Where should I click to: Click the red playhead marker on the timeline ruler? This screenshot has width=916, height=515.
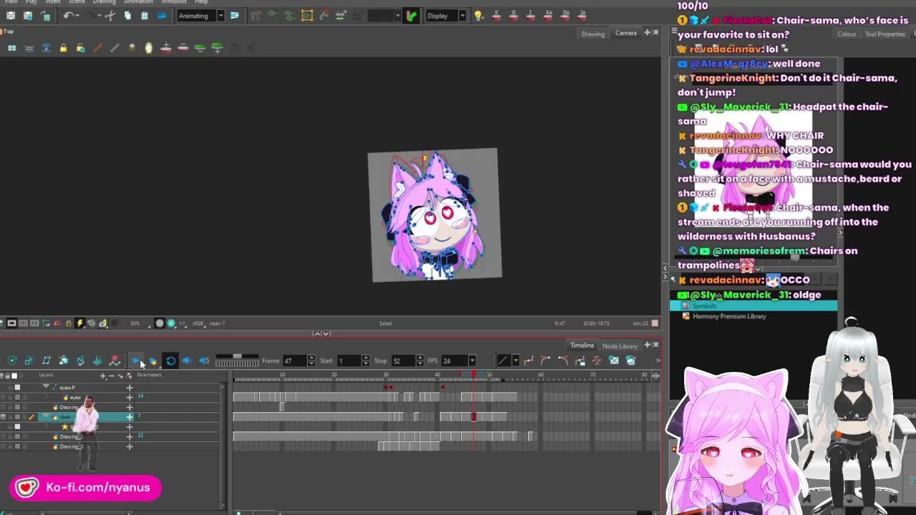[472, 375]
